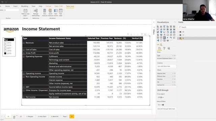Collapse the Cost of Sales row group
The width and height of the screenshot is (216, 121).
coord(24,50)
